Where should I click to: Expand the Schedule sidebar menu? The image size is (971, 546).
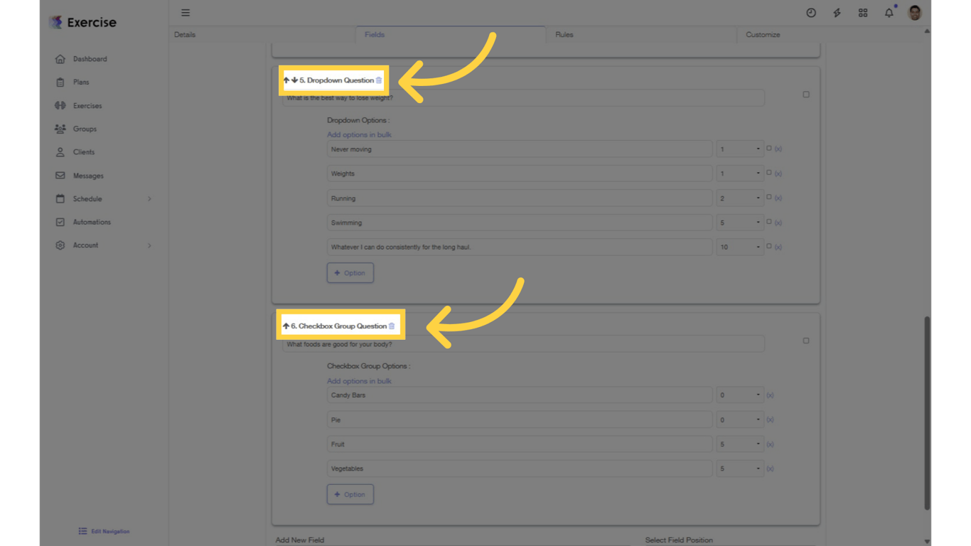pos(88,198)
